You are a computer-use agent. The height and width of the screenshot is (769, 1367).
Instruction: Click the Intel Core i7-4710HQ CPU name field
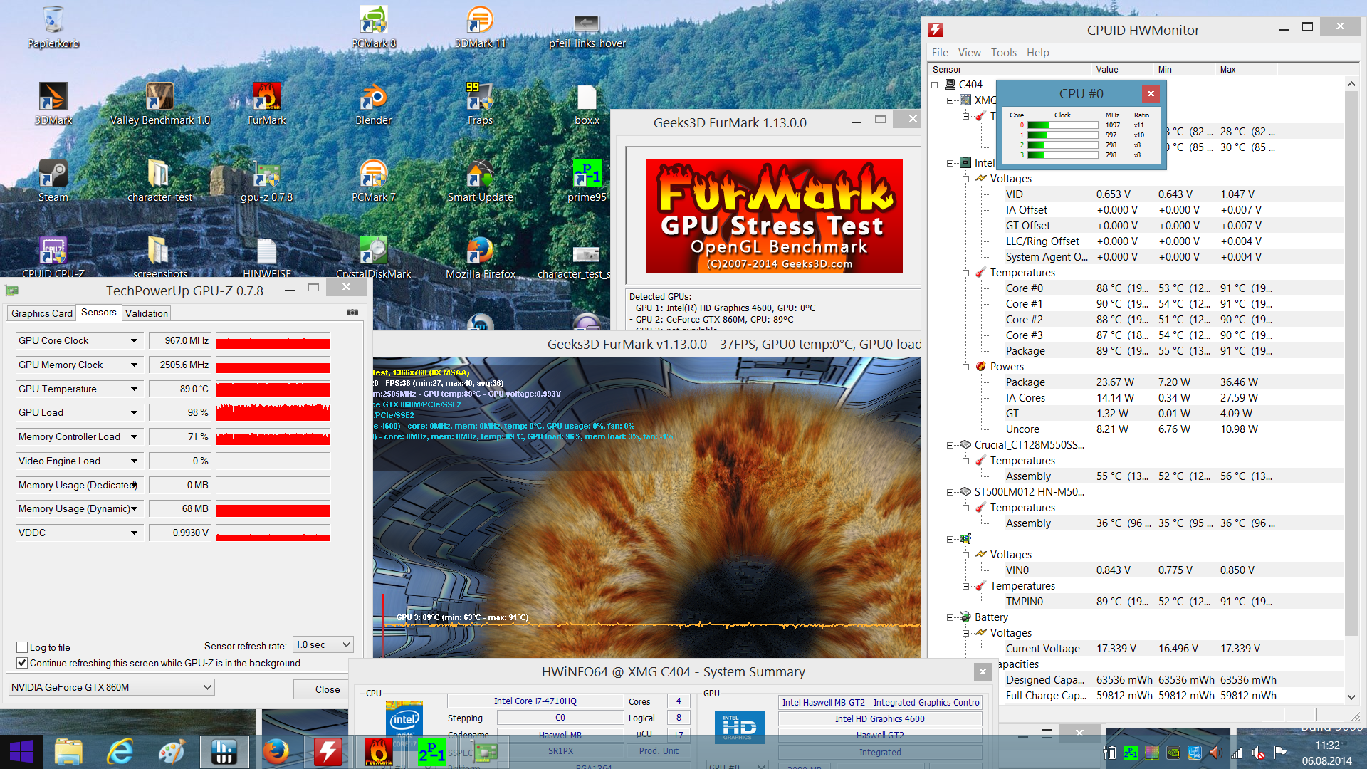(x=535, y=701)
